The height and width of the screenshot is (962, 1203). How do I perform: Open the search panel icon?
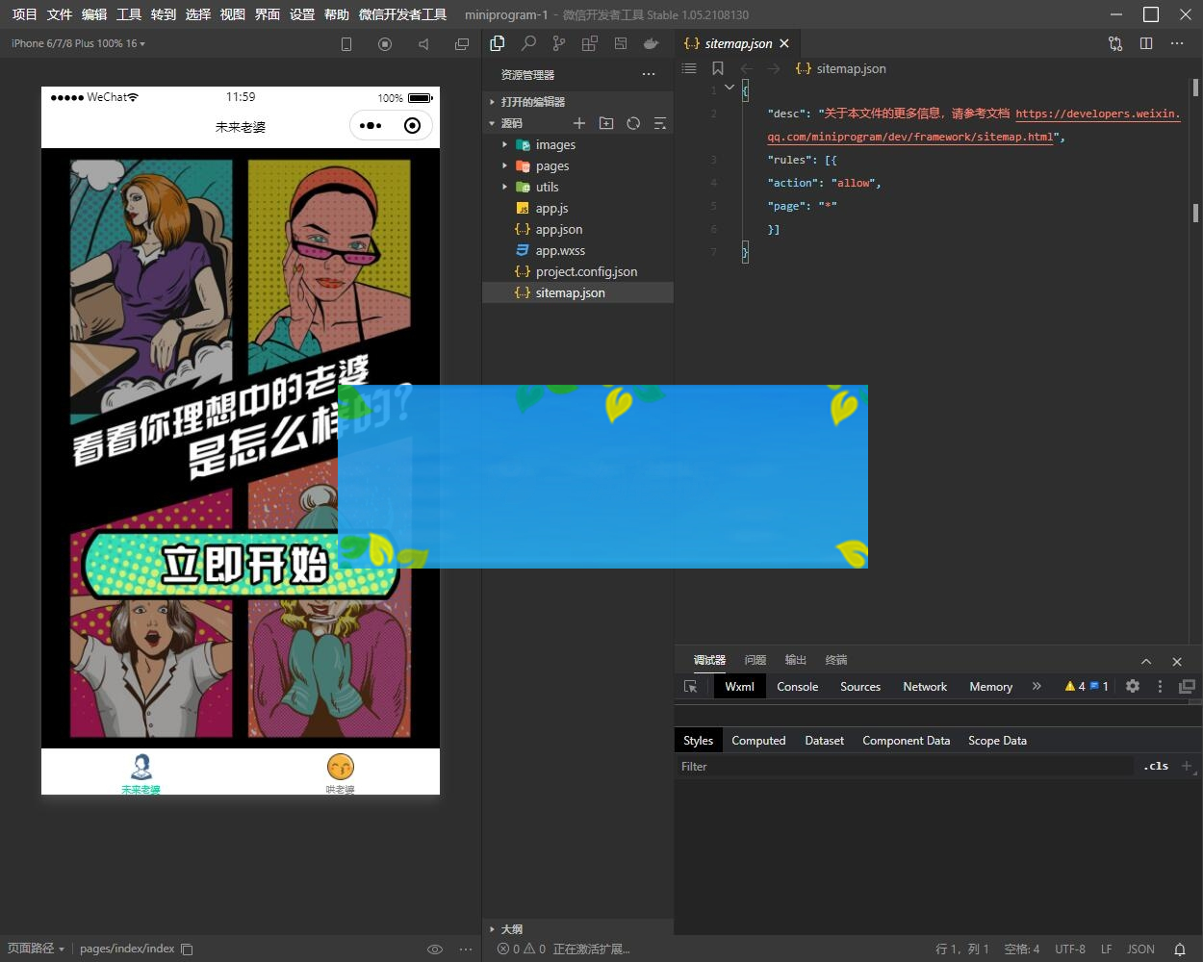pos(528,43)
